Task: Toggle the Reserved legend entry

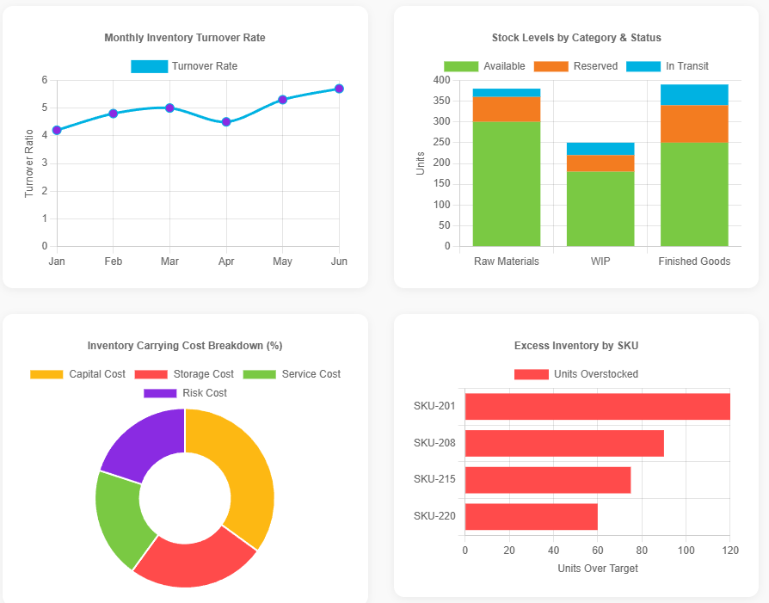Action: point(575,66)
